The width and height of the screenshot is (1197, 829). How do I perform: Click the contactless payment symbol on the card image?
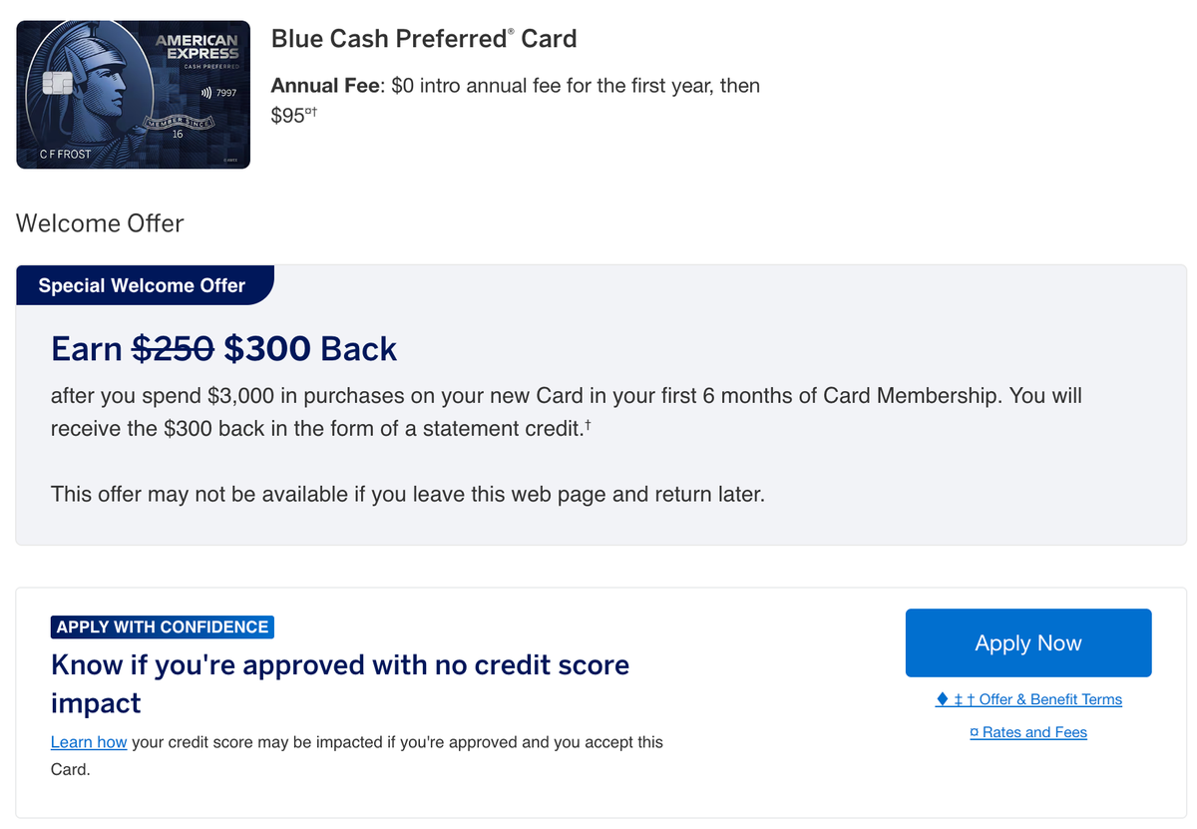(x=205, y=93)
